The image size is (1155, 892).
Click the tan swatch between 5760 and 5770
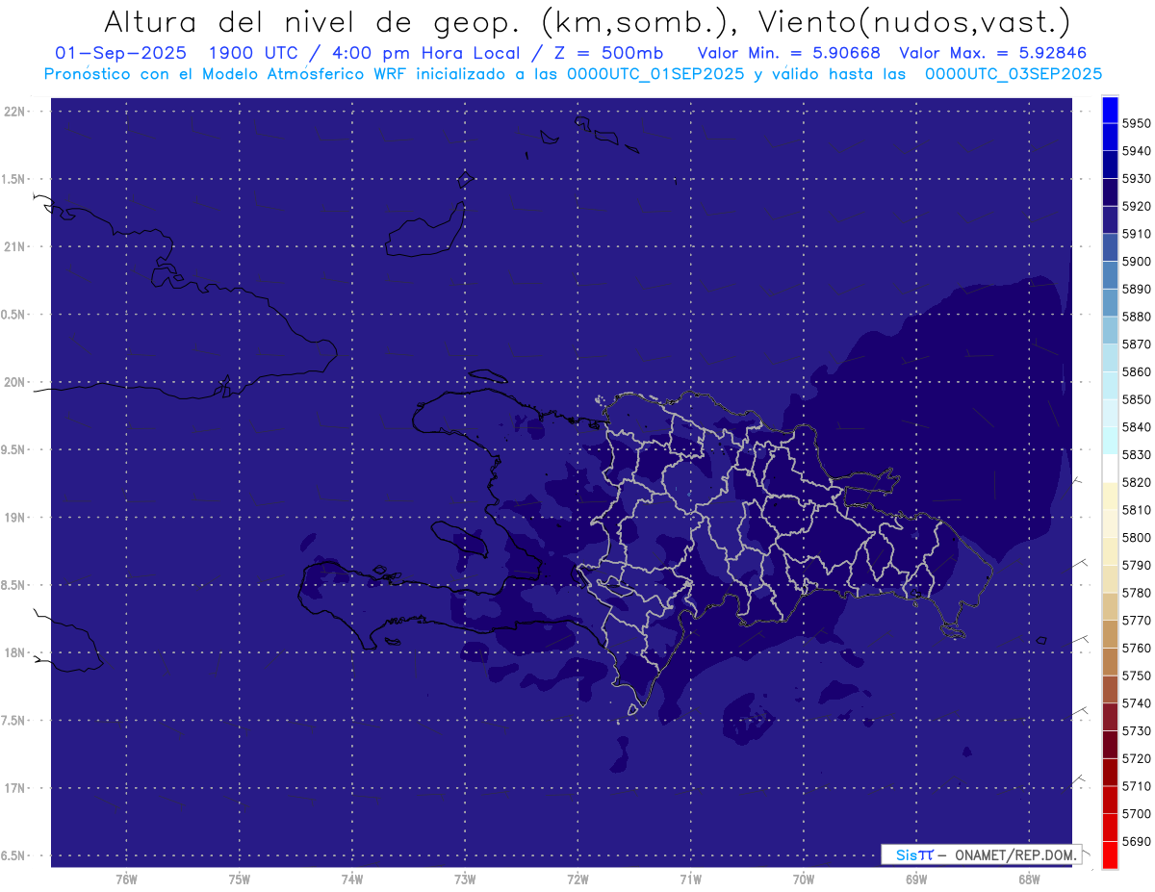click(x=1110, y=634)
